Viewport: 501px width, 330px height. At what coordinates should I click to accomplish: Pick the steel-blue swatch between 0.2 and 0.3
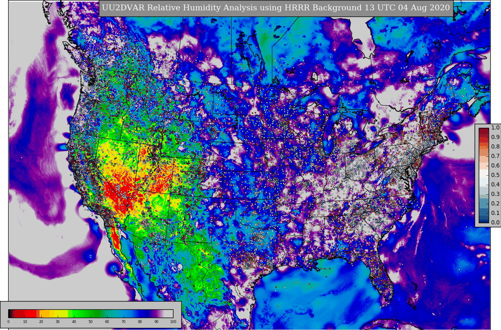click(x=484, y=203)
